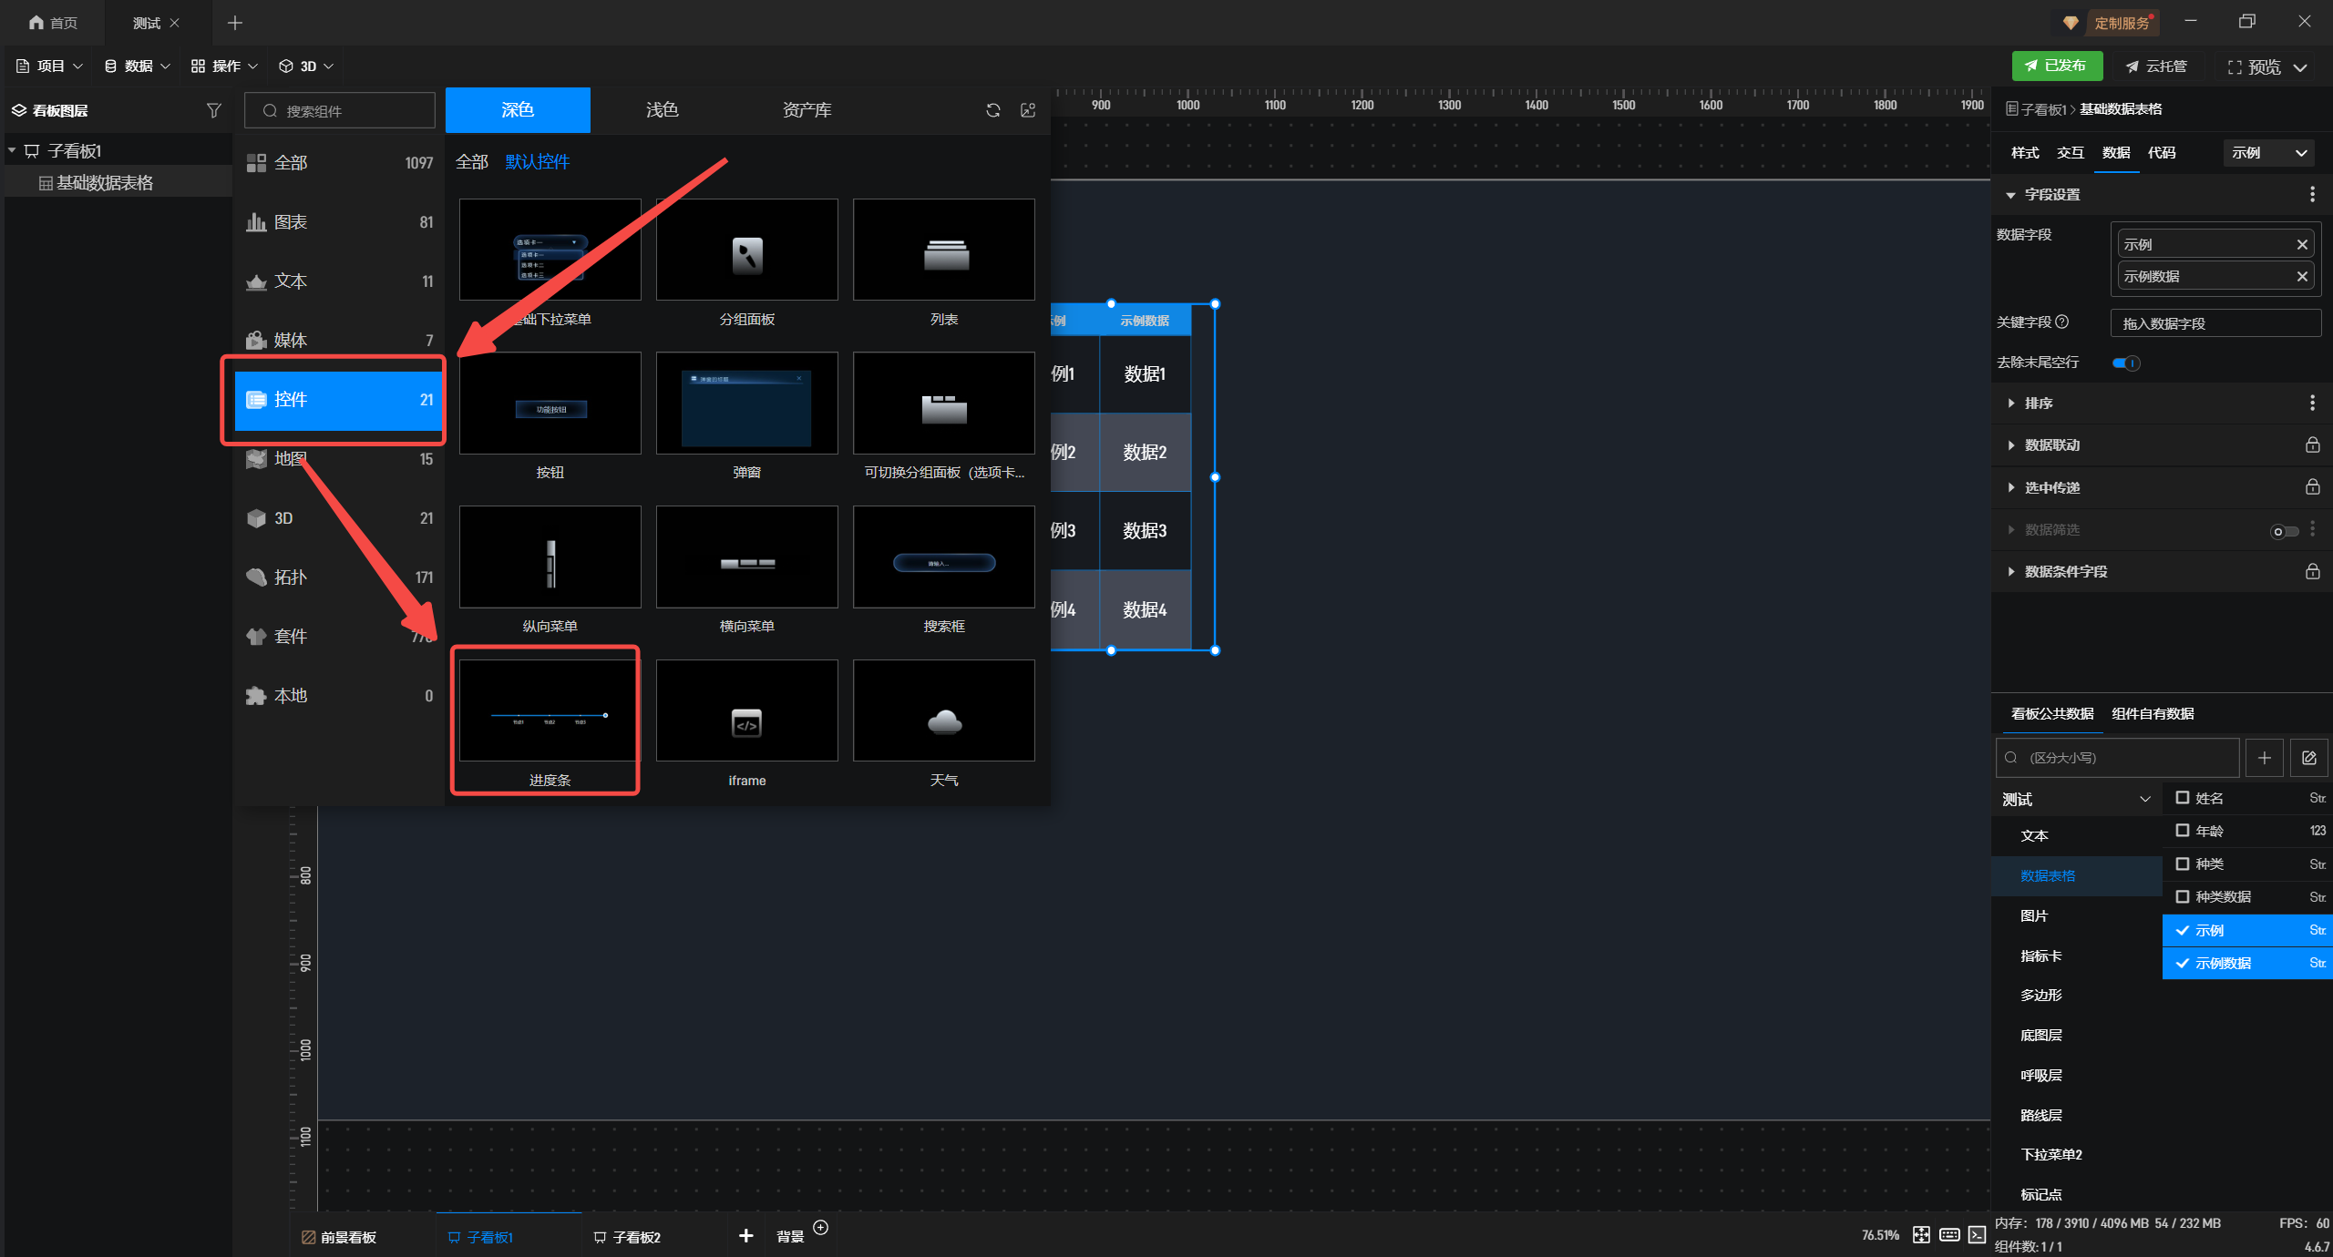This screenshot has height=1257, width=2333.
Task: Collapse the 子看板1 tree node
Action: [x=12, y=150]
